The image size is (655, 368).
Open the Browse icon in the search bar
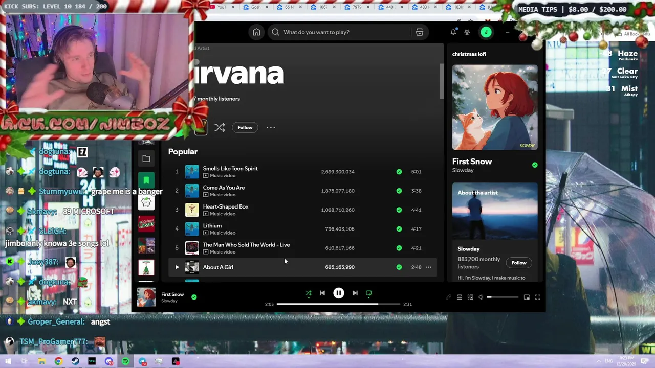click(x=420, y=32)
